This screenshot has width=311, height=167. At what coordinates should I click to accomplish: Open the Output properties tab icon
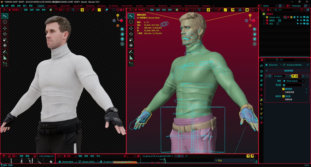pyautogui.click(x=261, y=76)
